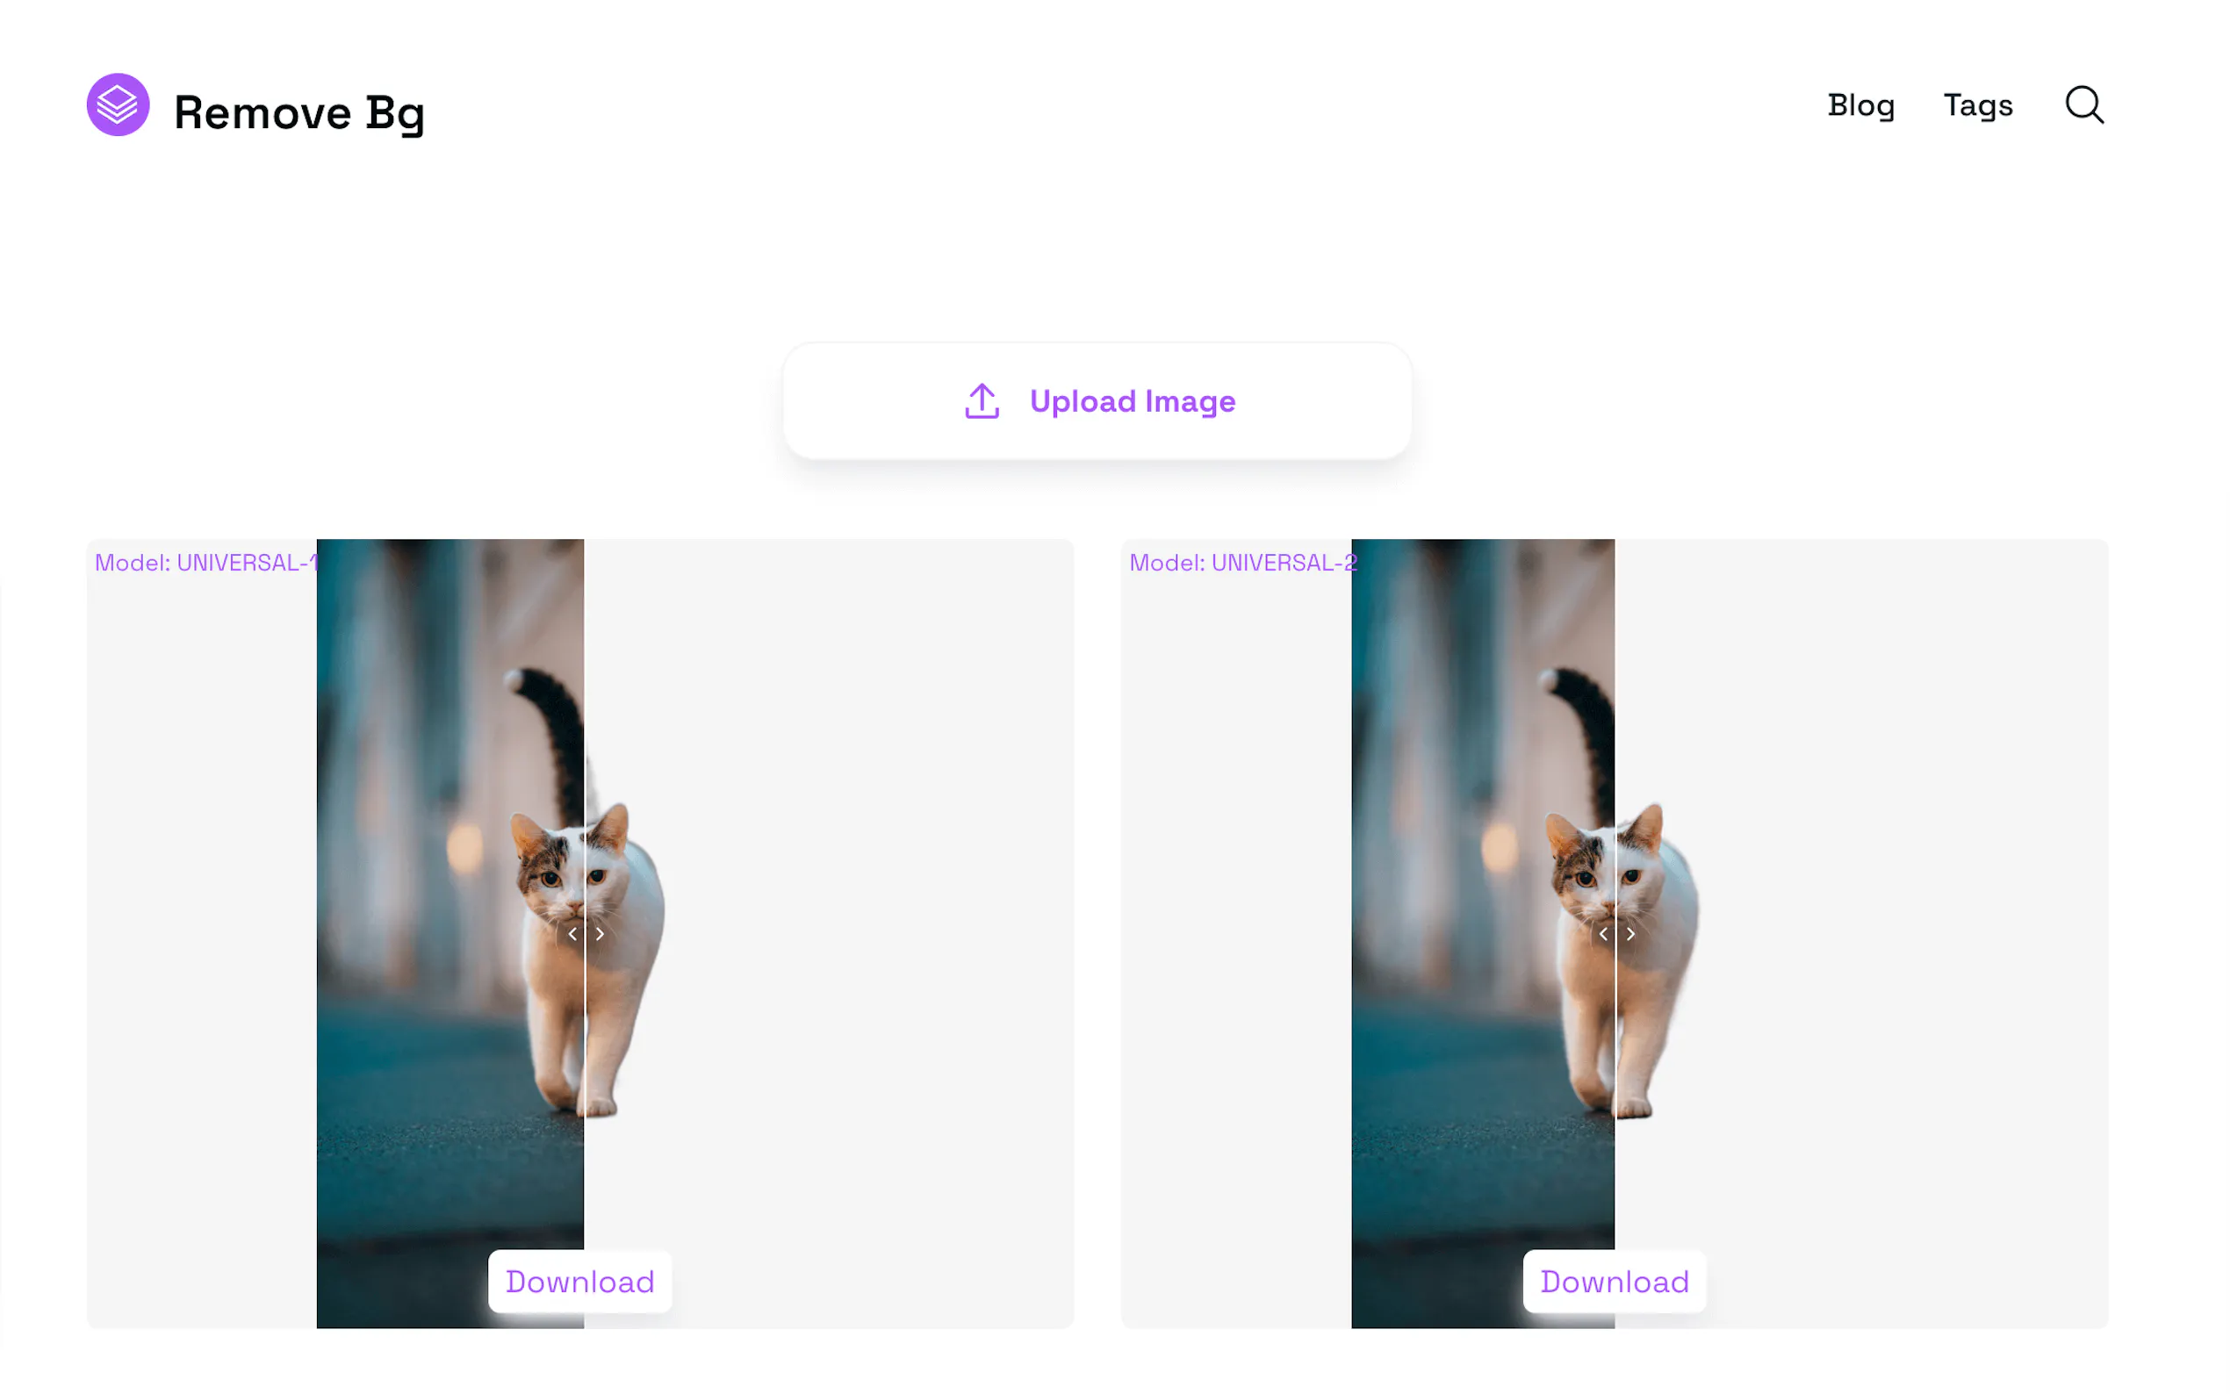Image resolution: width=2230 pixels, height=1394 pixels.
Task: Click right chevron on UNIVERSAL-2 comparison handle
Action: pos(1630,934)
